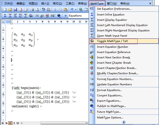Viewport: 159px width, 125px height.
Task: Click Insert Equation Number (1) toolbar icon
Action: (x=37, y=16)
